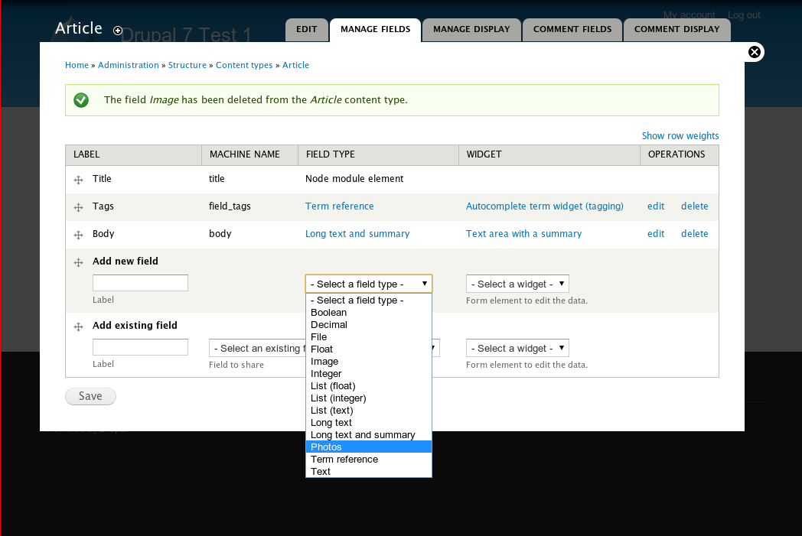Open the new field's Select a widget dropdown

(517, 284)
